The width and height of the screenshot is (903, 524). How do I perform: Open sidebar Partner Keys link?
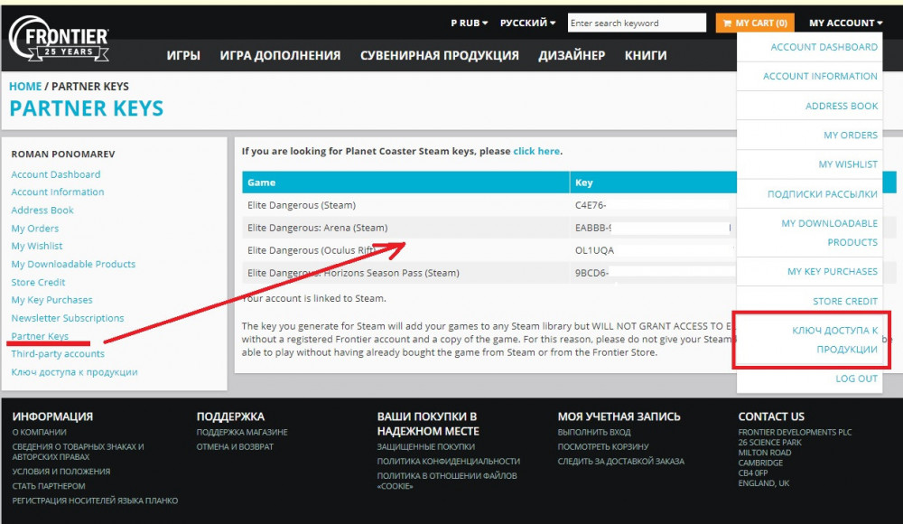tap(40, 336)
